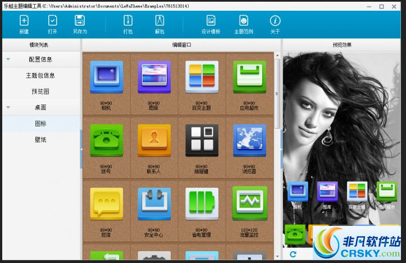Click the 编辑窗口 panel header
Viewport: 406px width, 263px height.
point(181,45)
